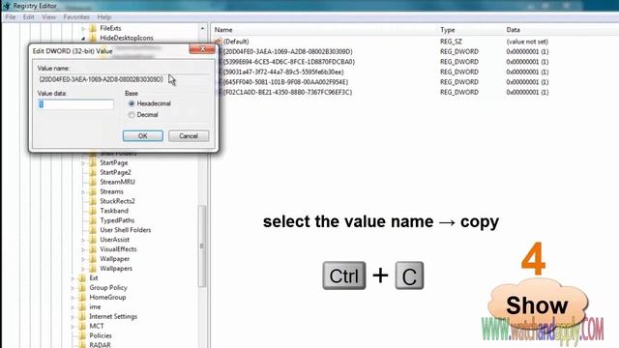The image size is (619, 348).
Task: Expand the StartPage tree node
Action: click(x=83, y=163)
